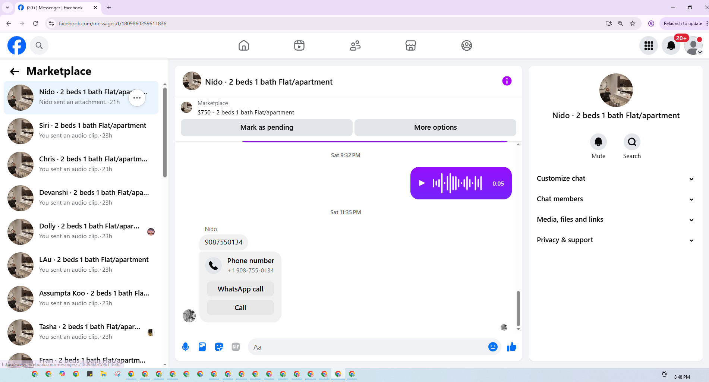Click the install app icon in address bar
The height and width of the screenshot is (382, 709).
[x=609, y=23]
